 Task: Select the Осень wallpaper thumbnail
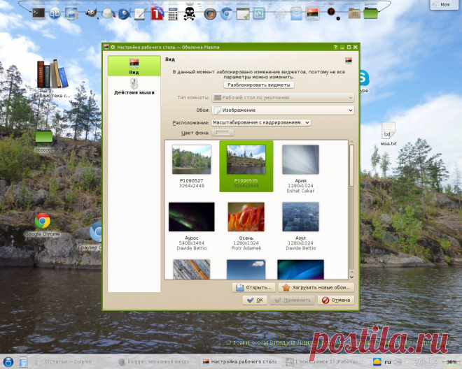[246, 218]
